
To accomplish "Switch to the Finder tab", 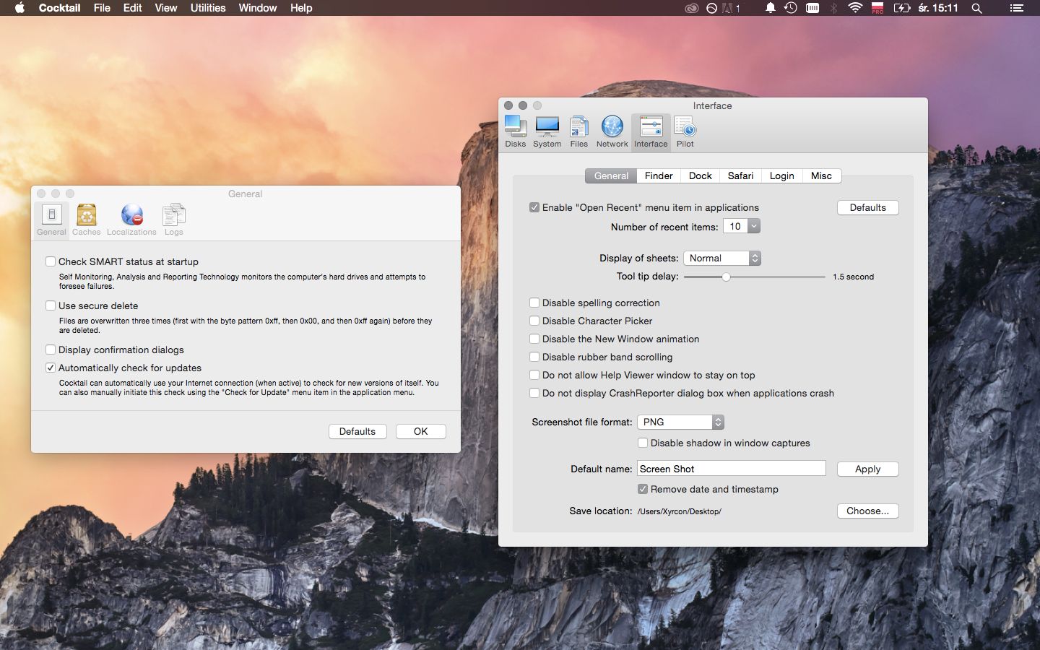I will (x=659, y=175).
